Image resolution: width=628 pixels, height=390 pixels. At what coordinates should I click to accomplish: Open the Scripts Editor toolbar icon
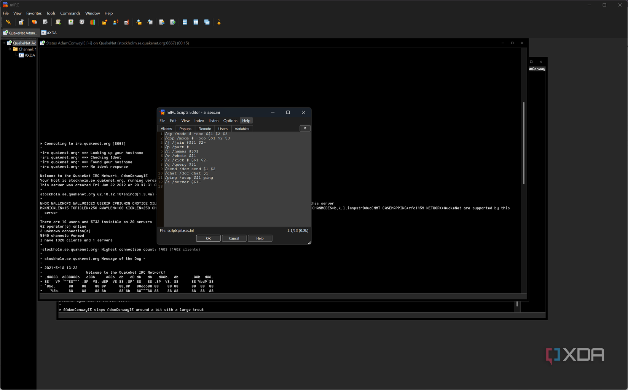point(58,22)
